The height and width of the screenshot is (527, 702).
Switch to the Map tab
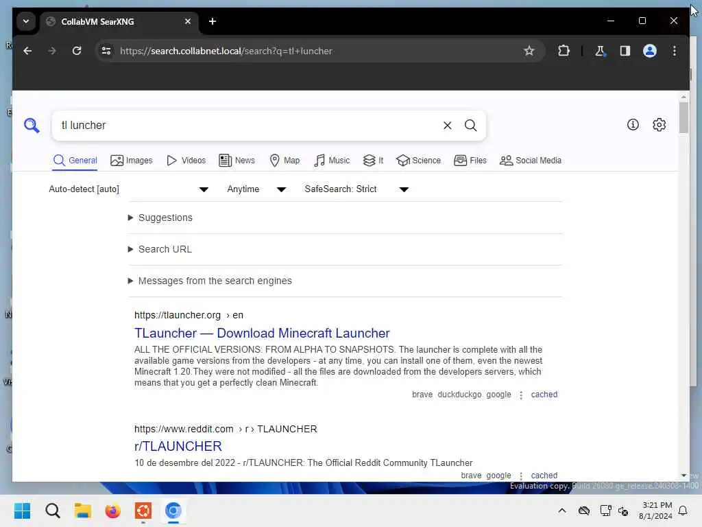285,161
